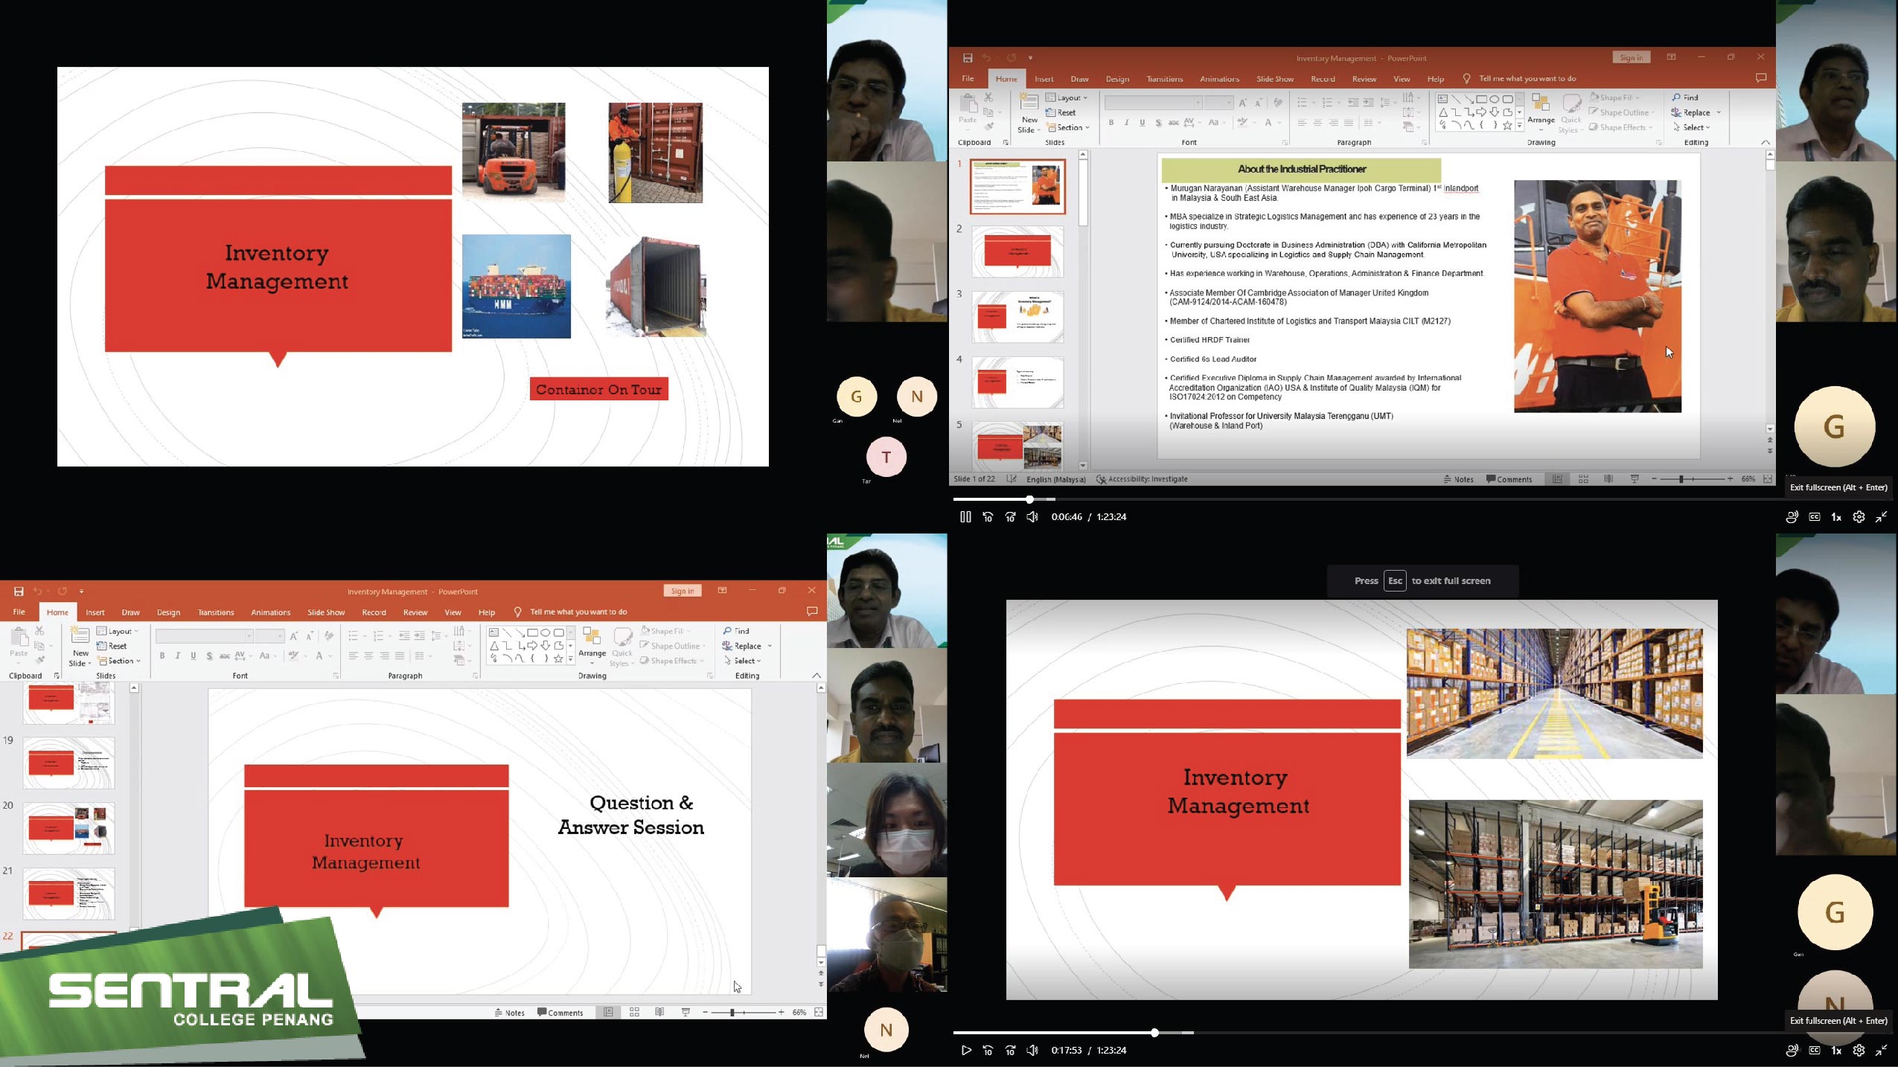Save via the practitioner-slide PowerPoint title bar
This screenshot has width=1898, height=1067.
click(968, 58)
